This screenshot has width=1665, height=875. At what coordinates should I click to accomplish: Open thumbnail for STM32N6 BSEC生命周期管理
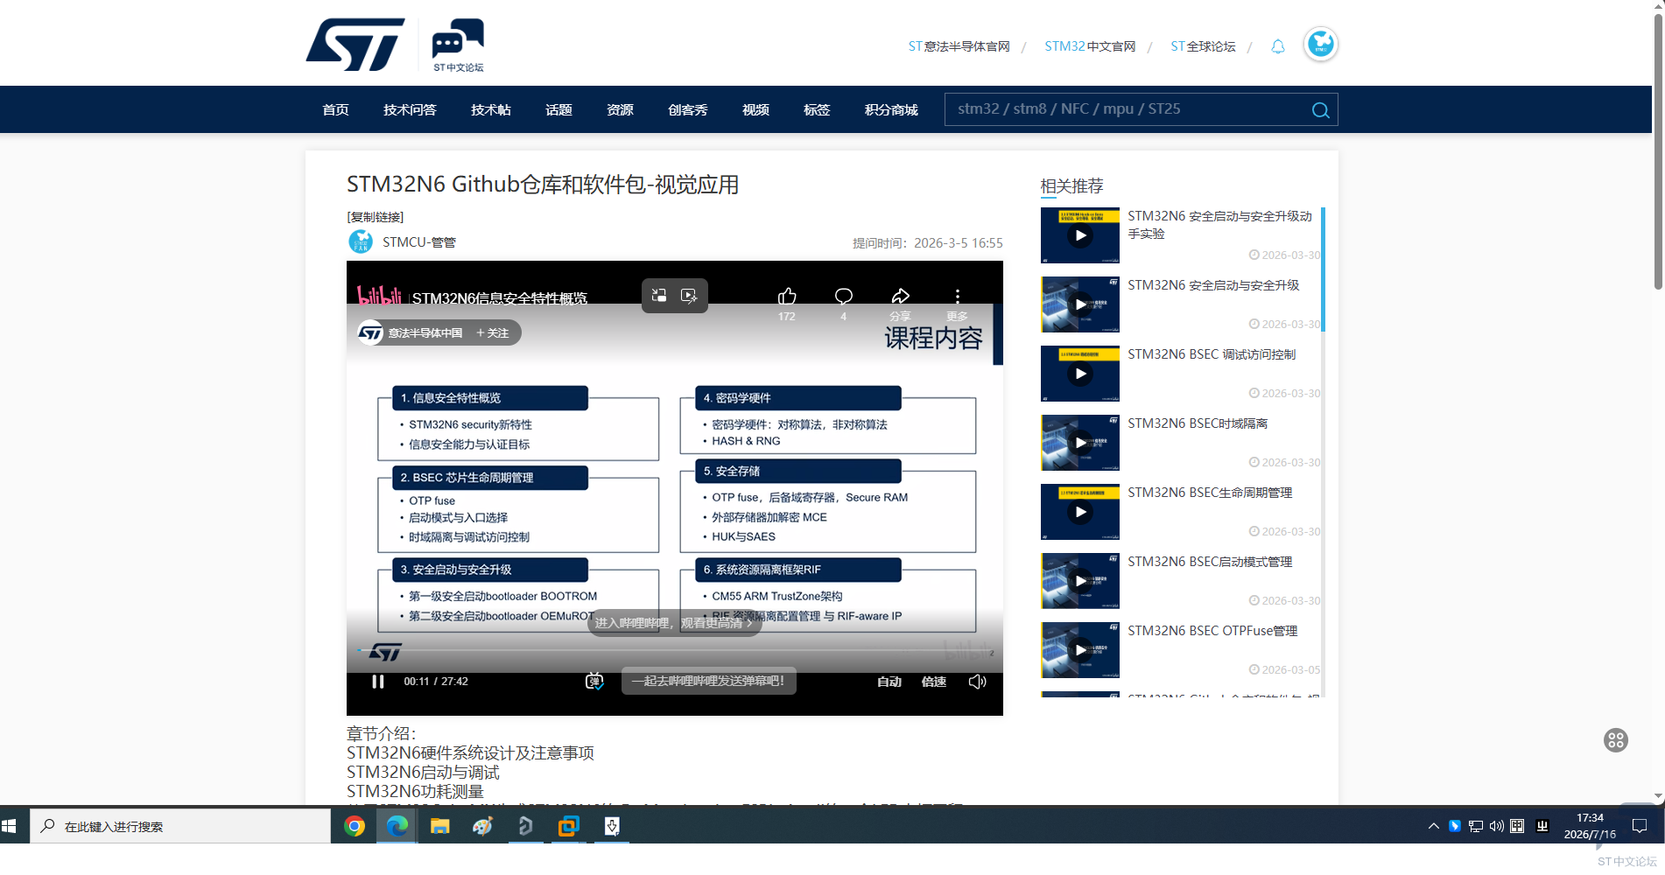point(1080,512)
